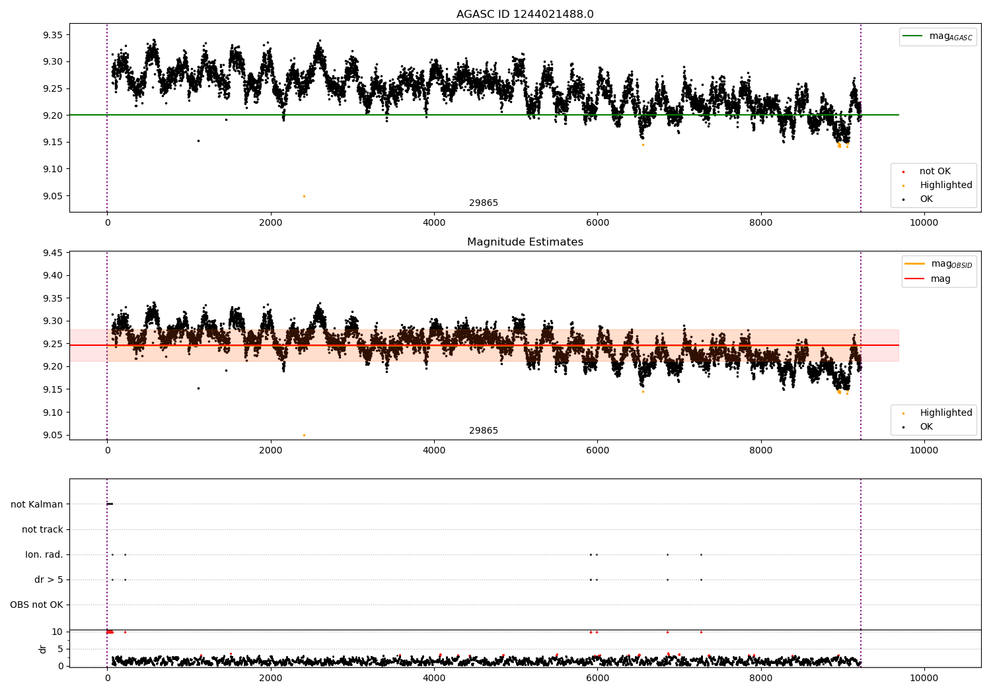The image size is (991, 693).
Task: Click the title 'AGASC ID 1244021488.0'
Action: pyautogui.click(x=525, y=15)
